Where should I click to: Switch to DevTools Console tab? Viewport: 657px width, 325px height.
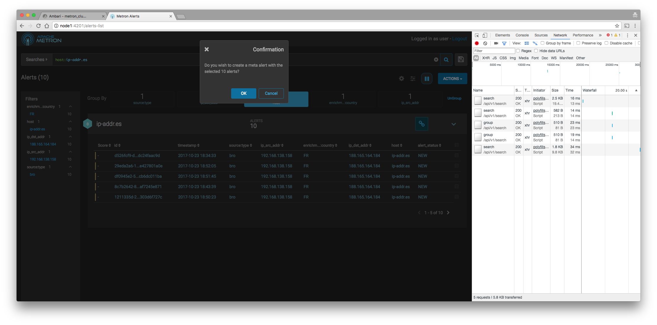(522, 35)
